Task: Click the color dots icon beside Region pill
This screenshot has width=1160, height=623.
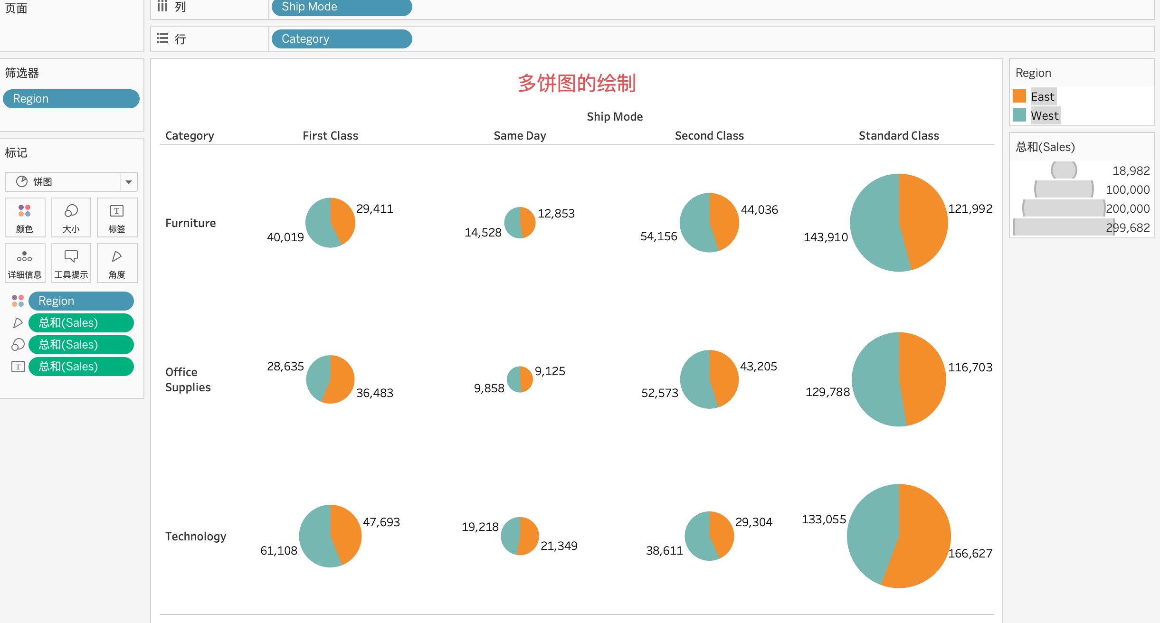Action: 18,301
